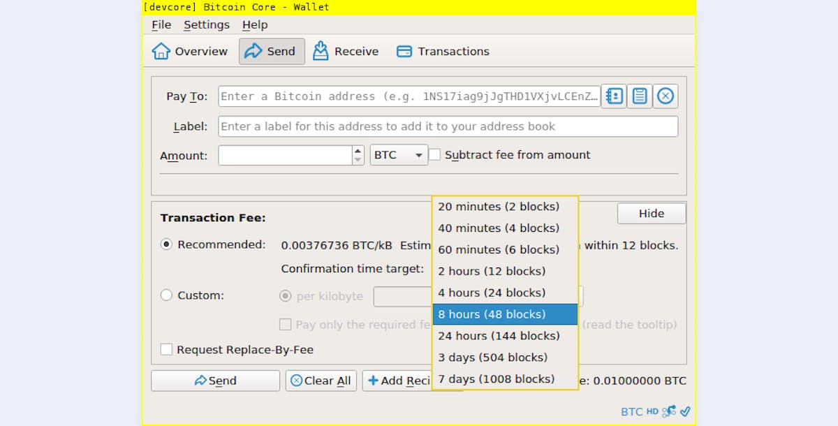Open the File menu
Screen dimensions: 838x426
(161, 24)
